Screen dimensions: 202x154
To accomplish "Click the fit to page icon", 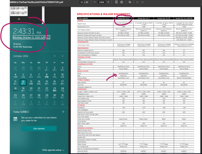I will tap(116, 2).
